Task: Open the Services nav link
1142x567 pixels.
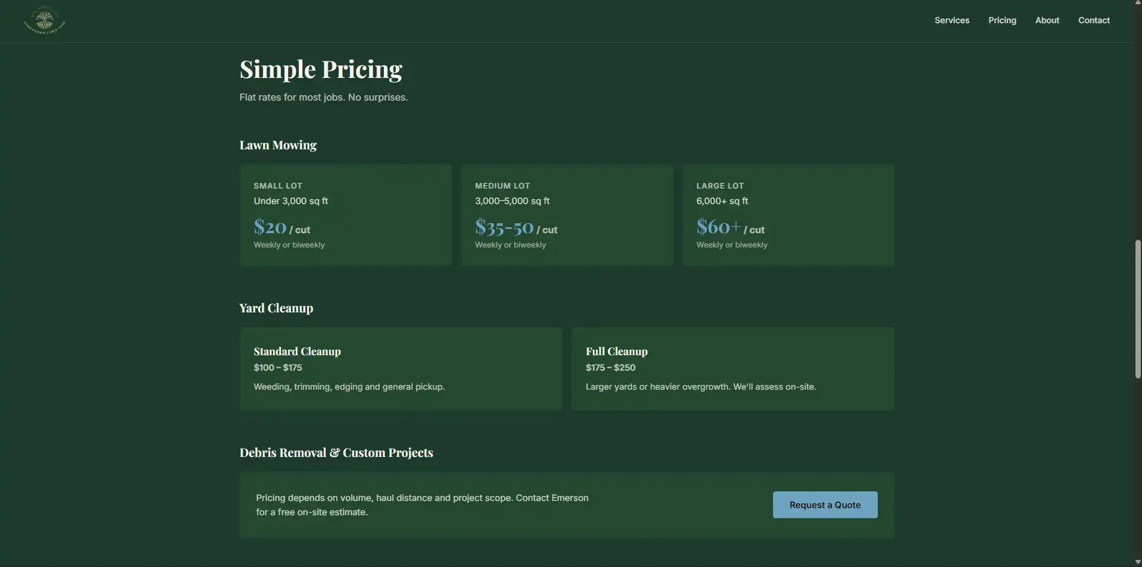Action: tap(952, 20)
